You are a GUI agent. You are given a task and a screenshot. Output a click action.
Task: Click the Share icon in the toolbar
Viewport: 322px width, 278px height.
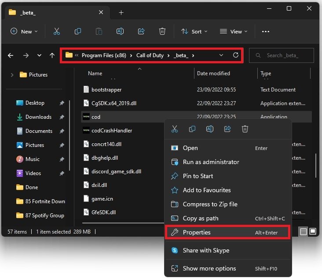click(141, 31)
